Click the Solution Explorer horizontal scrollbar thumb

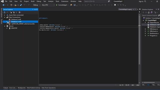pyautogui.click(x=149, y=82)
